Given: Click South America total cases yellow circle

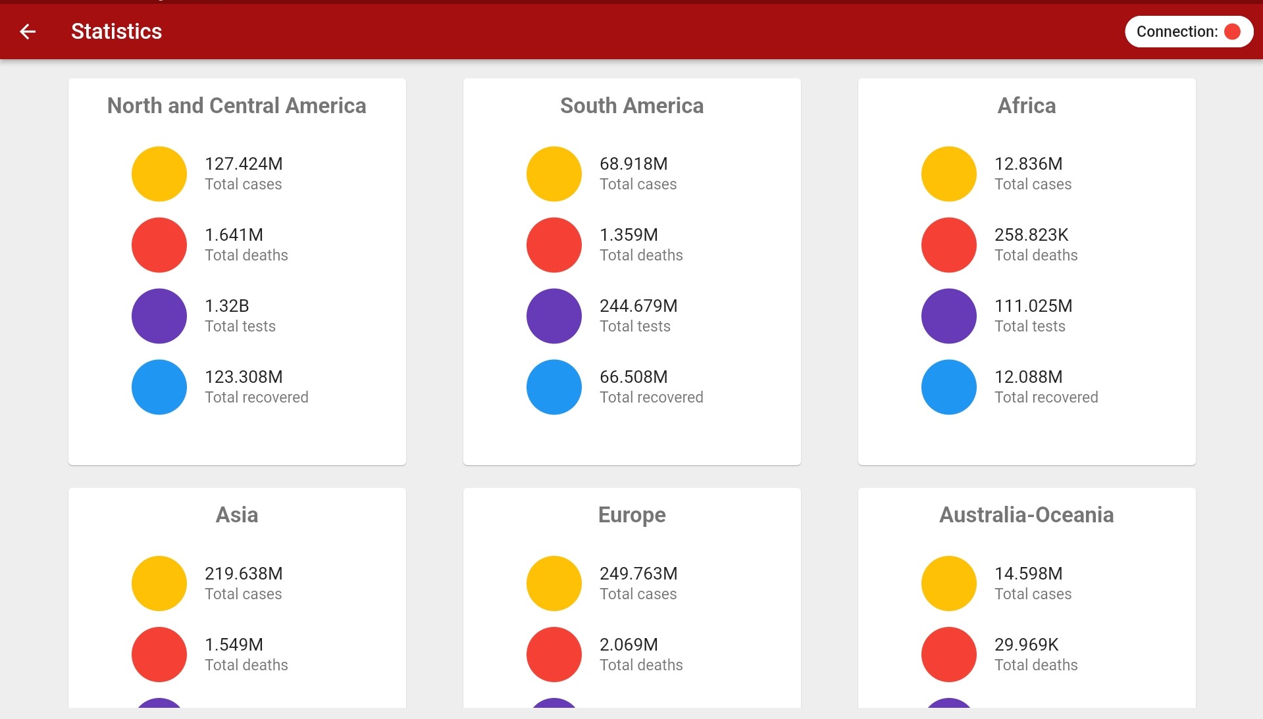Looking at the screenshot, I should point(554,174).
